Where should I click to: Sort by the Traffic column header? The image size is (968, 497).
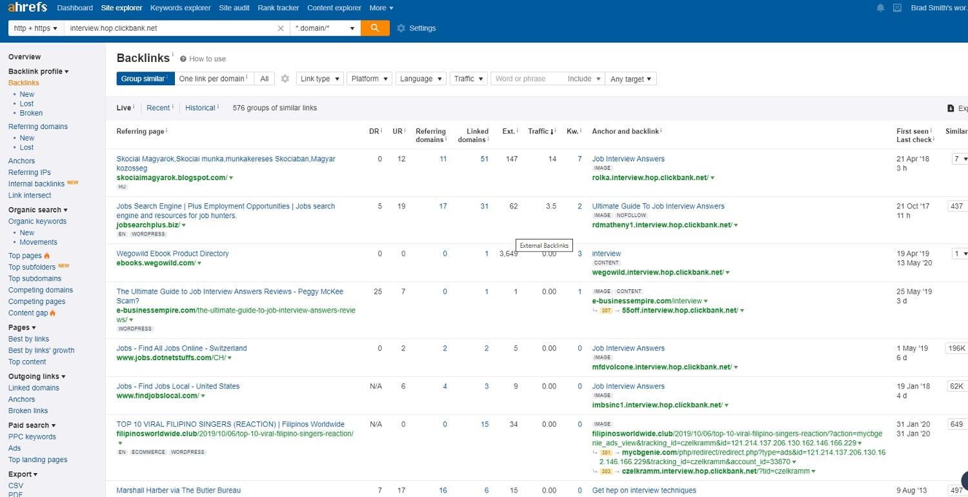tap(542, 131)
